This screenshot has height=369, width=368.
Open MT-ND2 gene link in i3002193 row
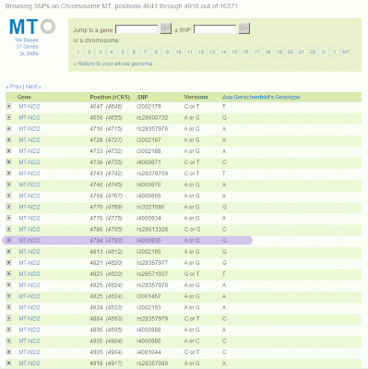[x=30, y=307]
